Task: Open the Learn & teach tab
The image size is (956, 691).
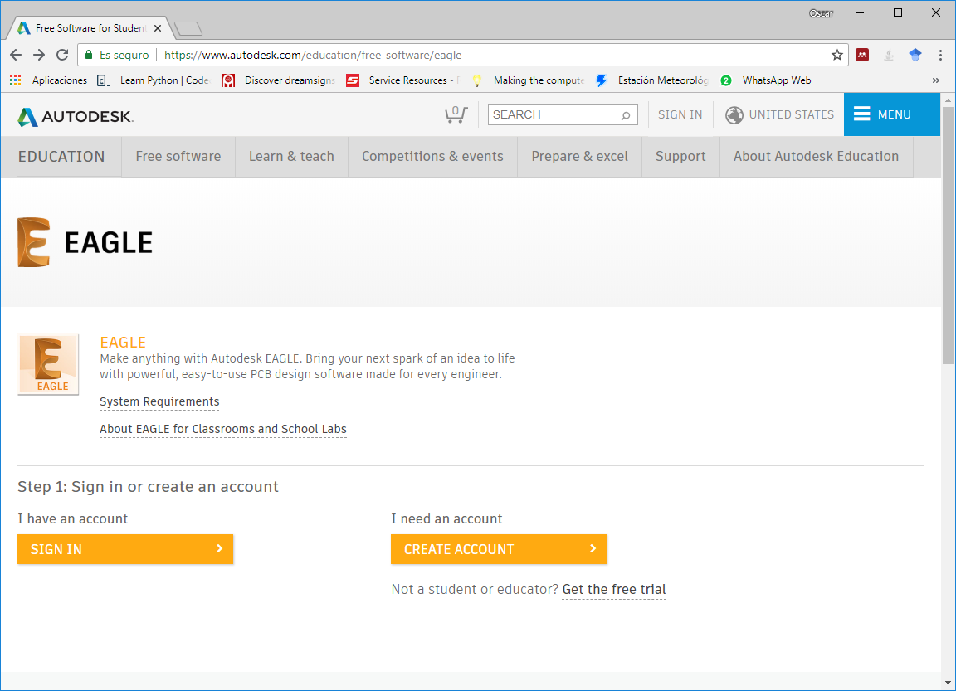Action: 291,156
